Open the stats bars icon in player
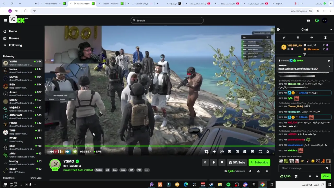The width and height of the screenshot is (334, 188). (229, 151)
